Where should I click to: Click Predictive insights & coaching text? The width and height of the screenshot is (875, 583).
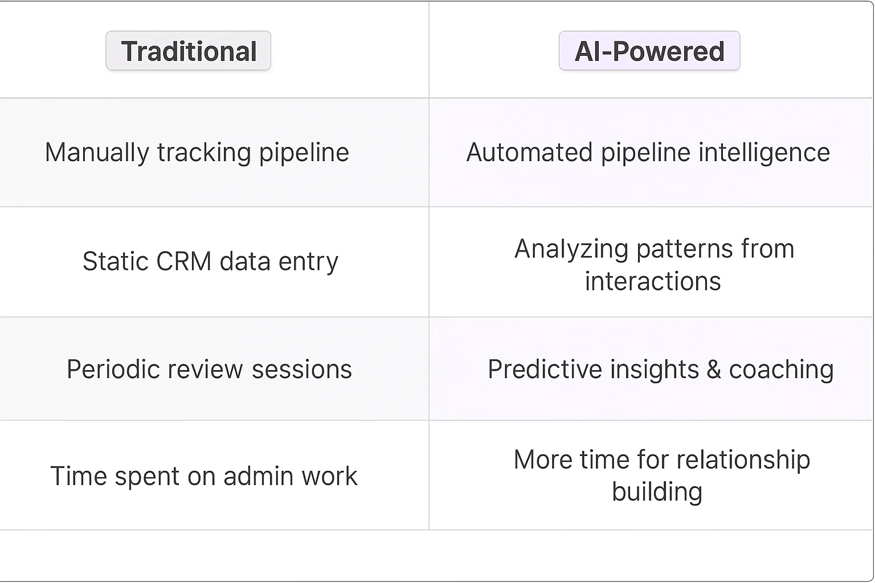coord(660,369)
